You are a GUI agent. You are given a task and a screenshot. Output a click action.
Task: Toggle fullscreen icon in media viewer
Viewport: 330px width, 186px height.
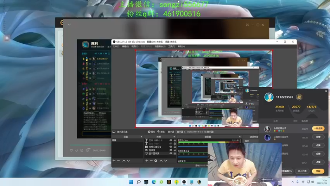coord(247,25)
